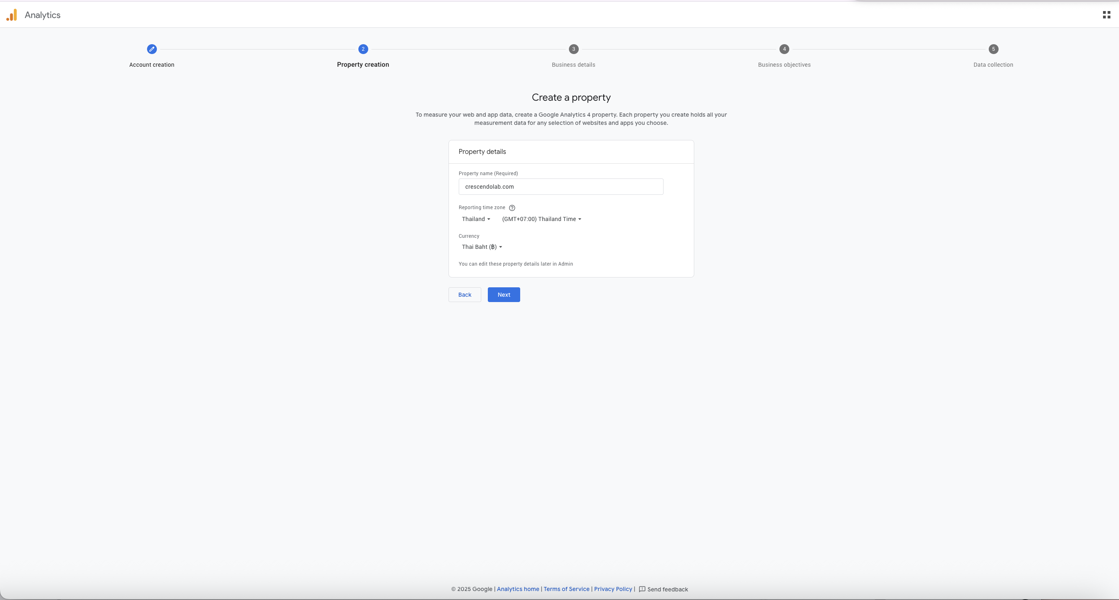Image resolution: width=1119 pixels, height=600 pixels.
Task: Click the Analytics logo icon
Action: coord(12,15)
